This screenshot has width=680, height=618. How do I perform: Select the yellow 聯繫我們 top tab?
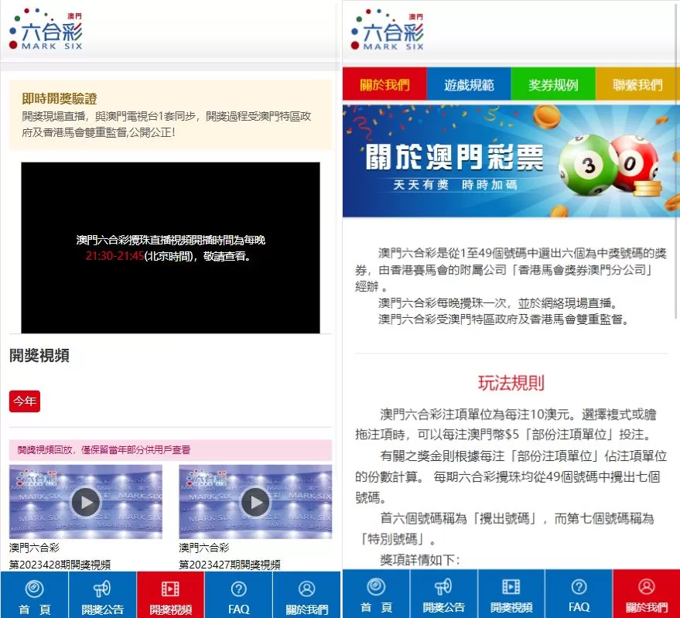point(637,84)
